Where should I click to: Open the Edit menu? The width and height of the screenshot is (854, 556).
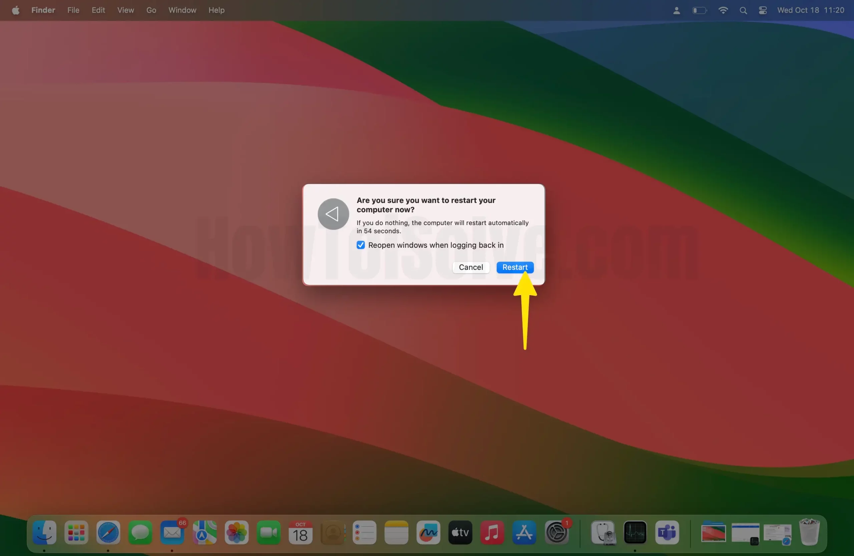(x=98, y=10)
